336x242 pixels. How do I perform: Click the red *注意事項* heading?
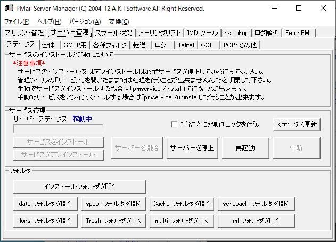coord(29,63)
